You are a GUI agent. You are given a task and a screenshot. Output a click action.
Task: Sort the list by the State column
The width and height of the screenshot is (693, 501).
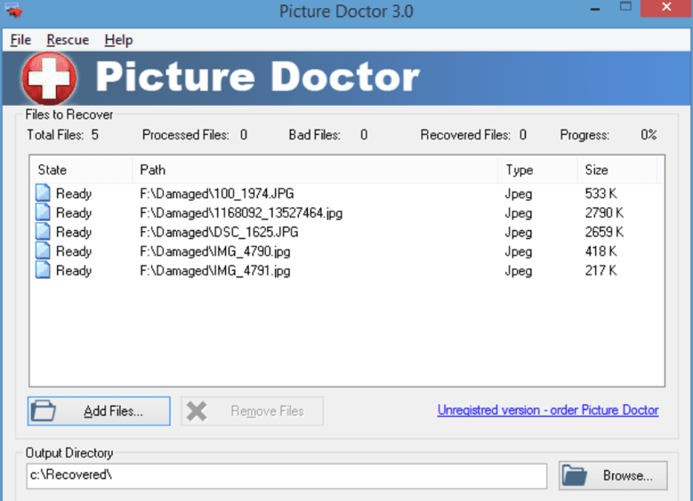pyautogui.click(x=81, y=170)
